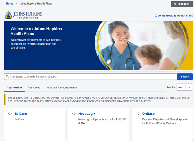Screen dimensions: 194x141
Task: Expand sort options with chevron arrow
Action: coord(189,87)
